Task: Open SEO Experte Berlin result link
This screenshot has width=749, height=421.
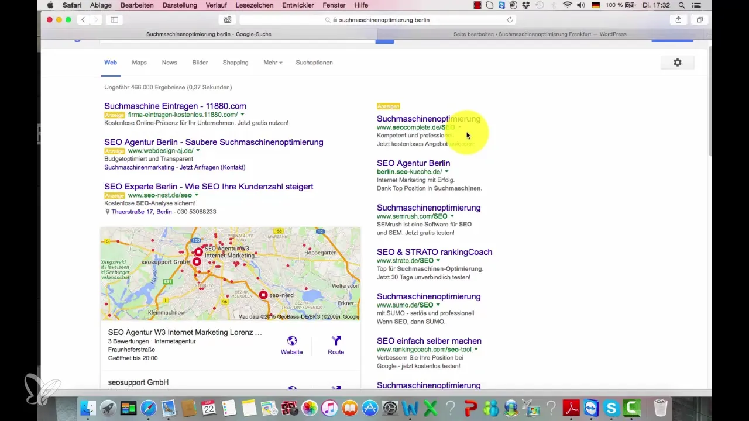Action: pos(209,187)
